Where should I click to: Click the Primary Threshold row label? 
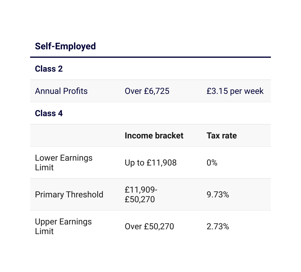pos(69,195)
